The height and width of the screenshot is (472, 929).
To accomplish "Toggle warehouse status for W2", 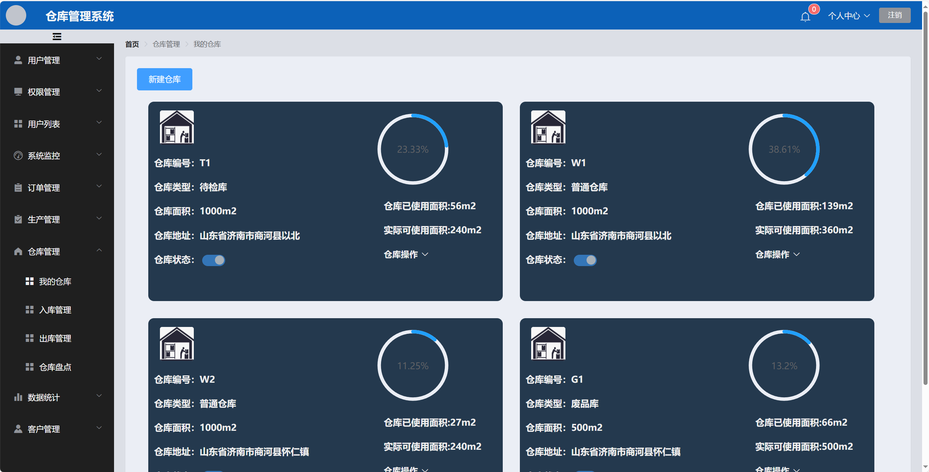I will [213, 470].
